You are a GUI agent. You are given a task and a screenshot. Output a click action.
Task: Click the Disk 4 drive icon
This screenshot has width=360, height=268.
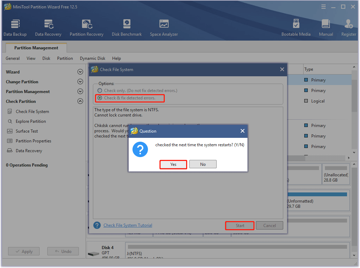coord(94,254)
